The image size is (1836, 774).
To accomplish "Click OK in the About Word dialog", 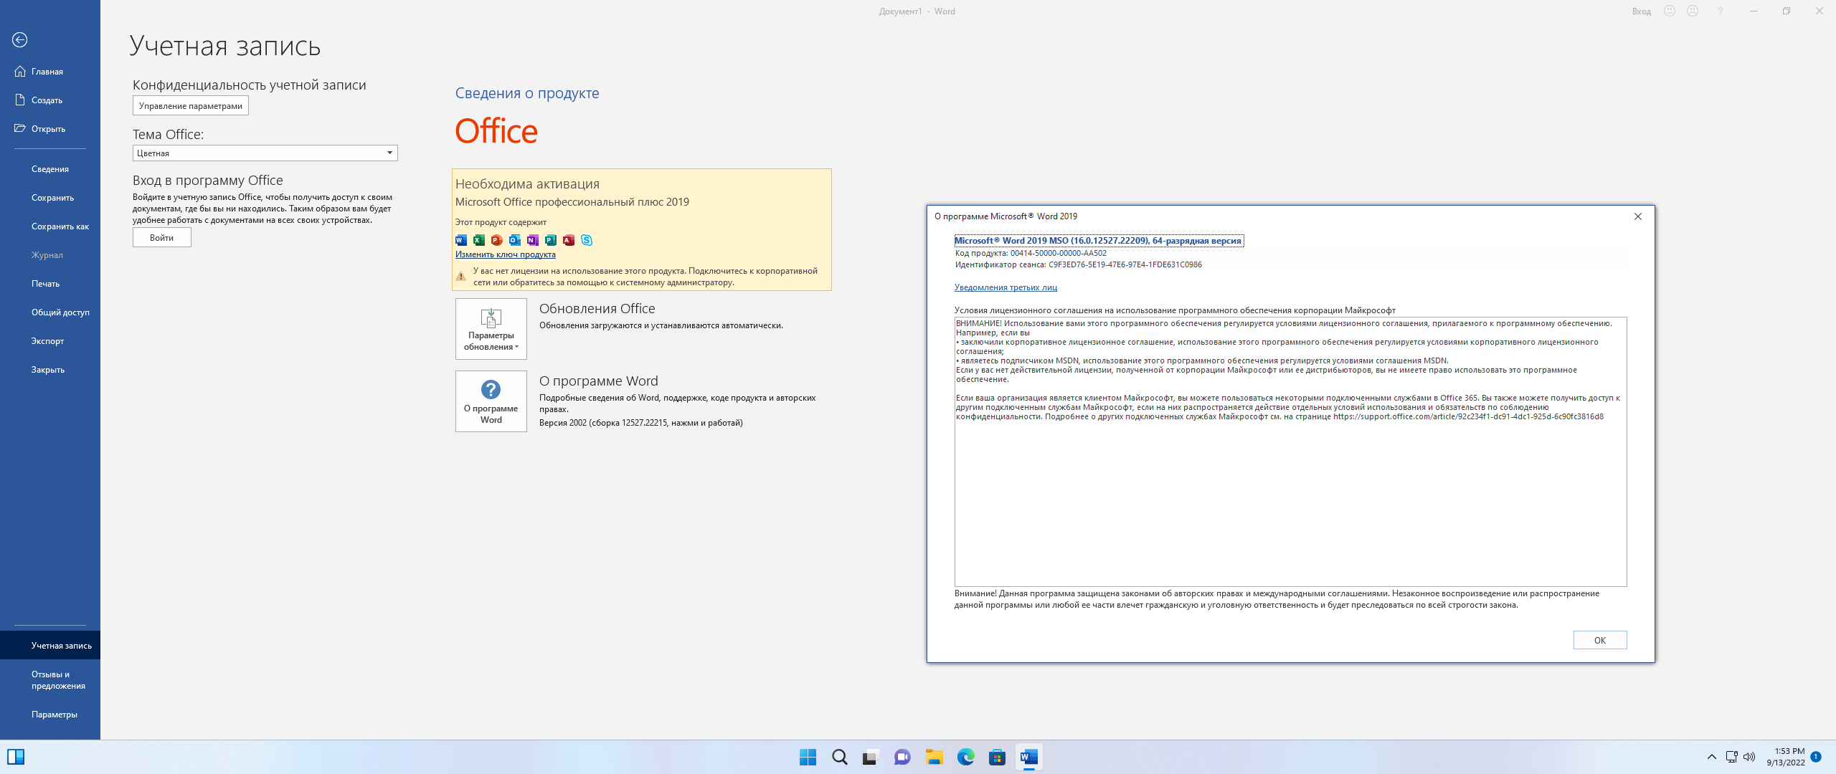I will [1600, 640].
